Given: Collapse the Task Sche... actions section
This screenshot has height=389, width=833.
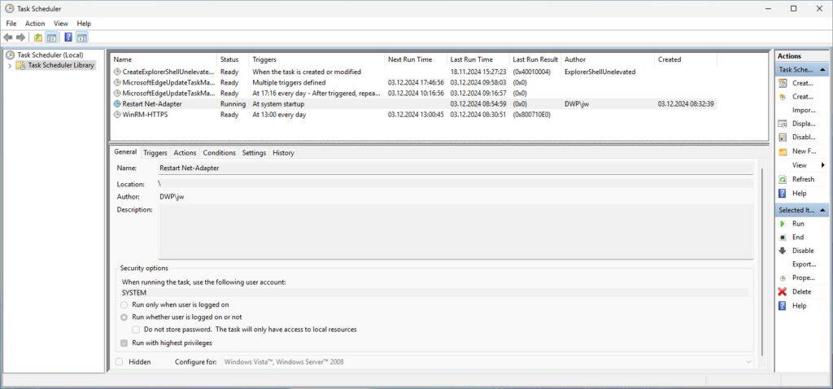Looking at the screenshot, I should [822, 70].
